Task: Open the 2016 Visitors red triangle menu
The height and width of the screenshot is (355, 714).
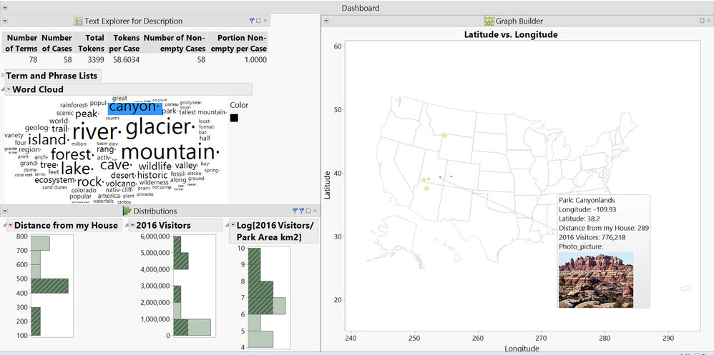Action: coord(132,226)
